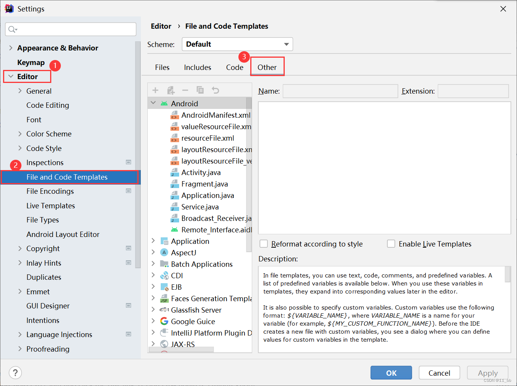Open Code Editing settings page

pos(48,105)
